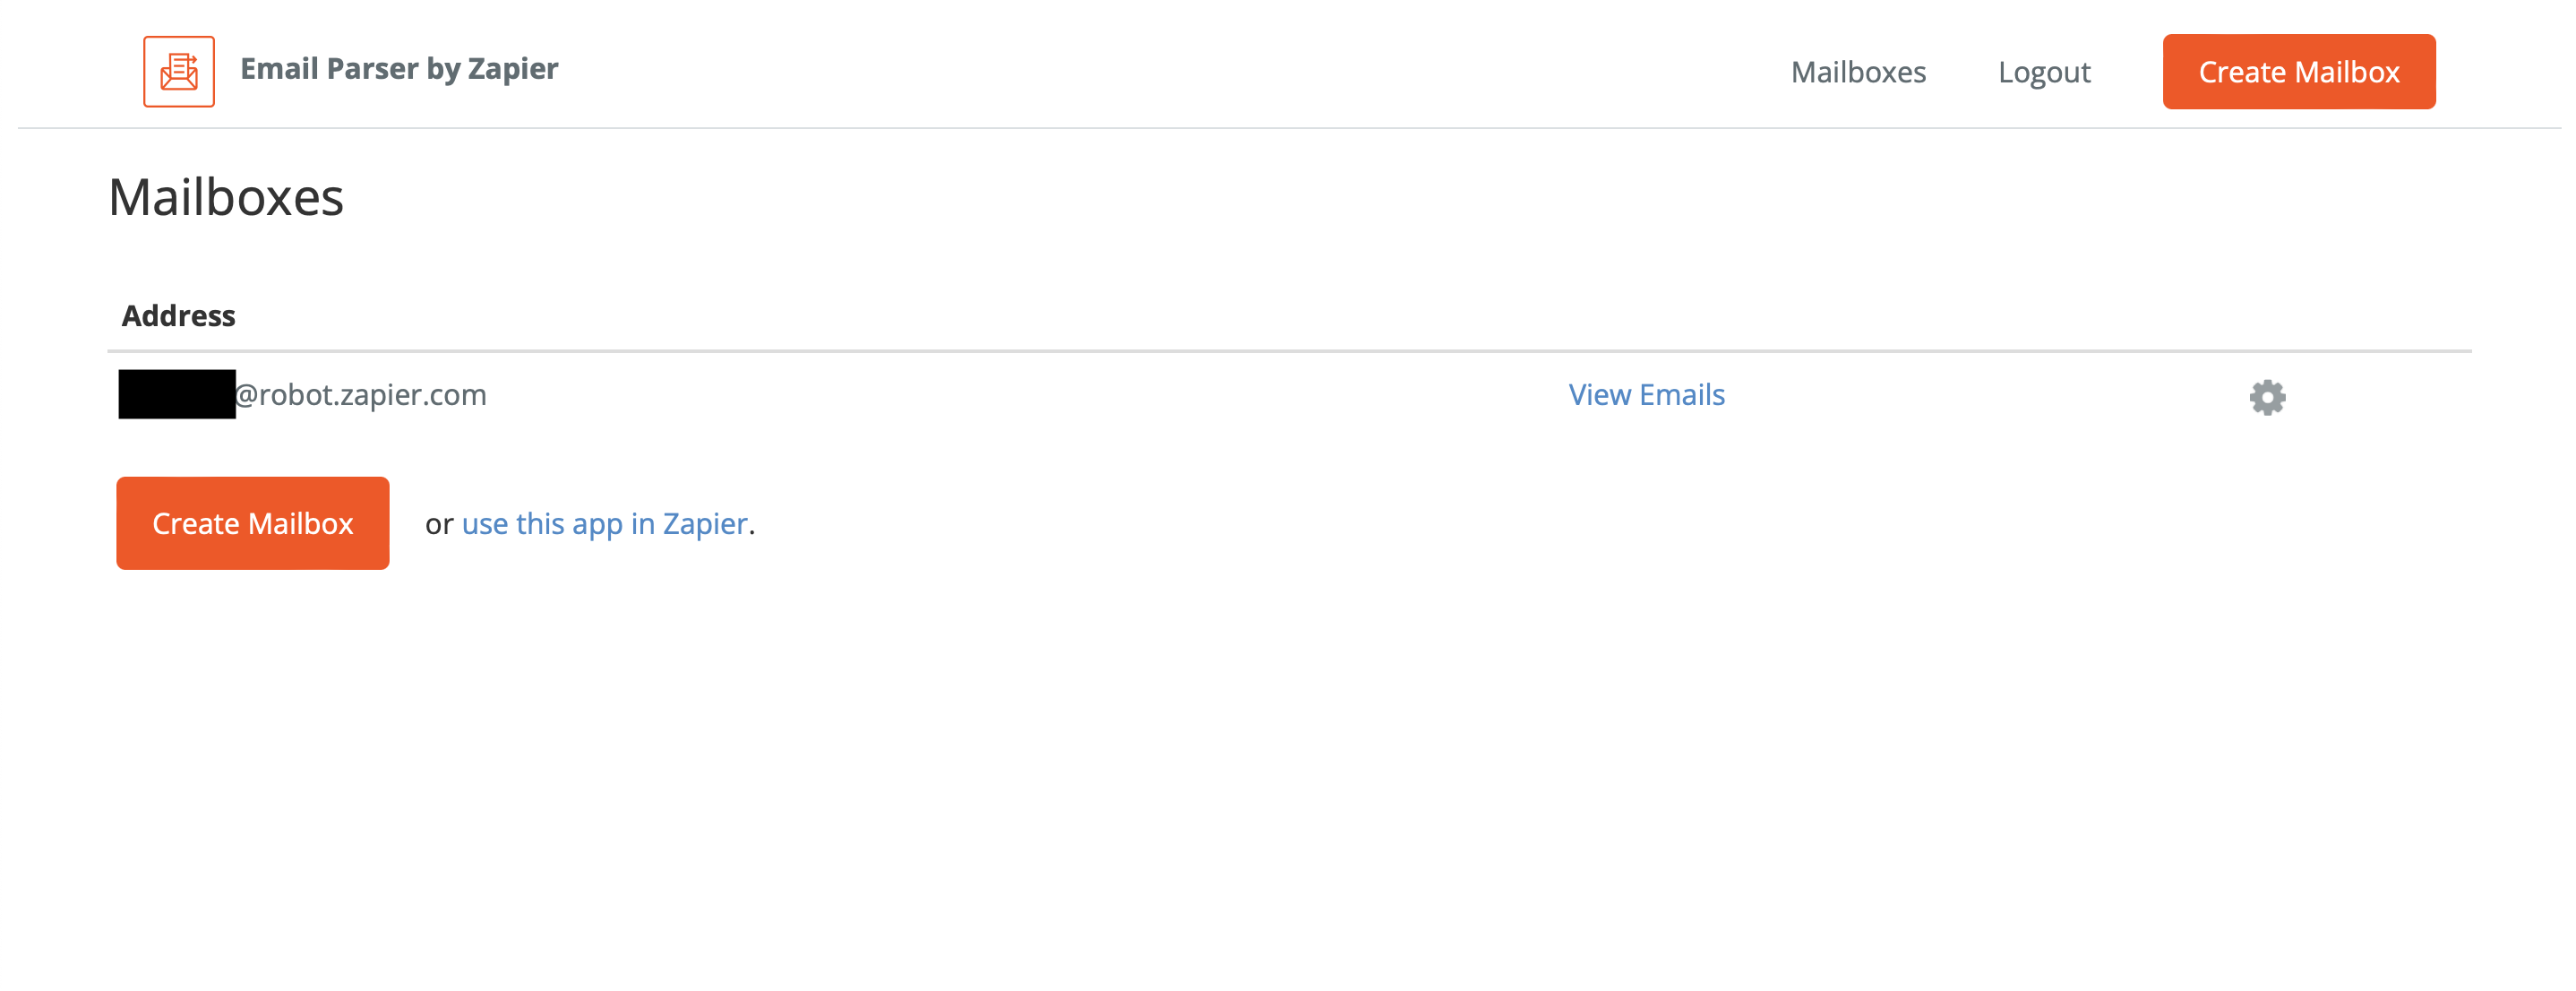
Task: Click the "Email Parser by Zapier" title
Action: point(399,69)
